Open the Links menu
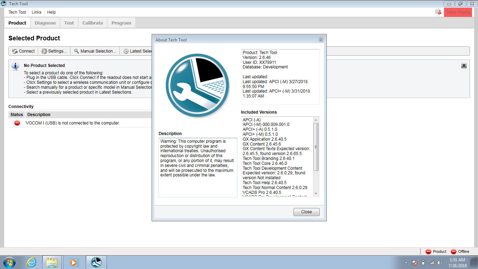Viewport: 478px width, 269px height. 36,12
